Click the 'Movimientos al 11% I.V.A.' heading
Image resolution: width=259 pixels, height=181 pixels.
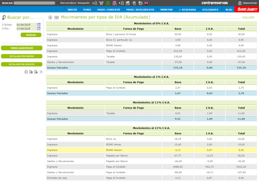point(152,103)
